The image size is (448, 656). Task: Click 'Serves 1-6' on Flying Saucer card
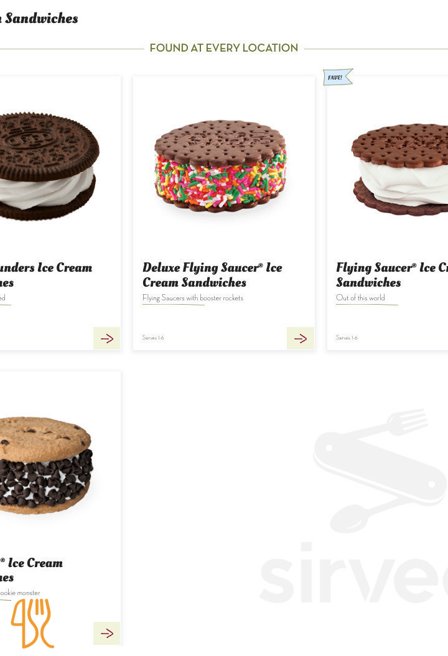tap(347, 338)
